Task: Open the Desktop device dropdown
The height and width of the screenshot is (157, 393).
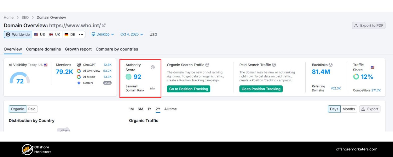Action: point(103,34)
